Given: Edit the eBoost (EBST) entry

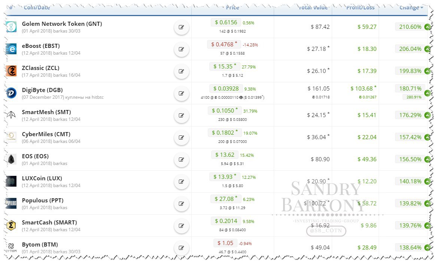Looking at the screenshot, I should [x=182, y=49].
